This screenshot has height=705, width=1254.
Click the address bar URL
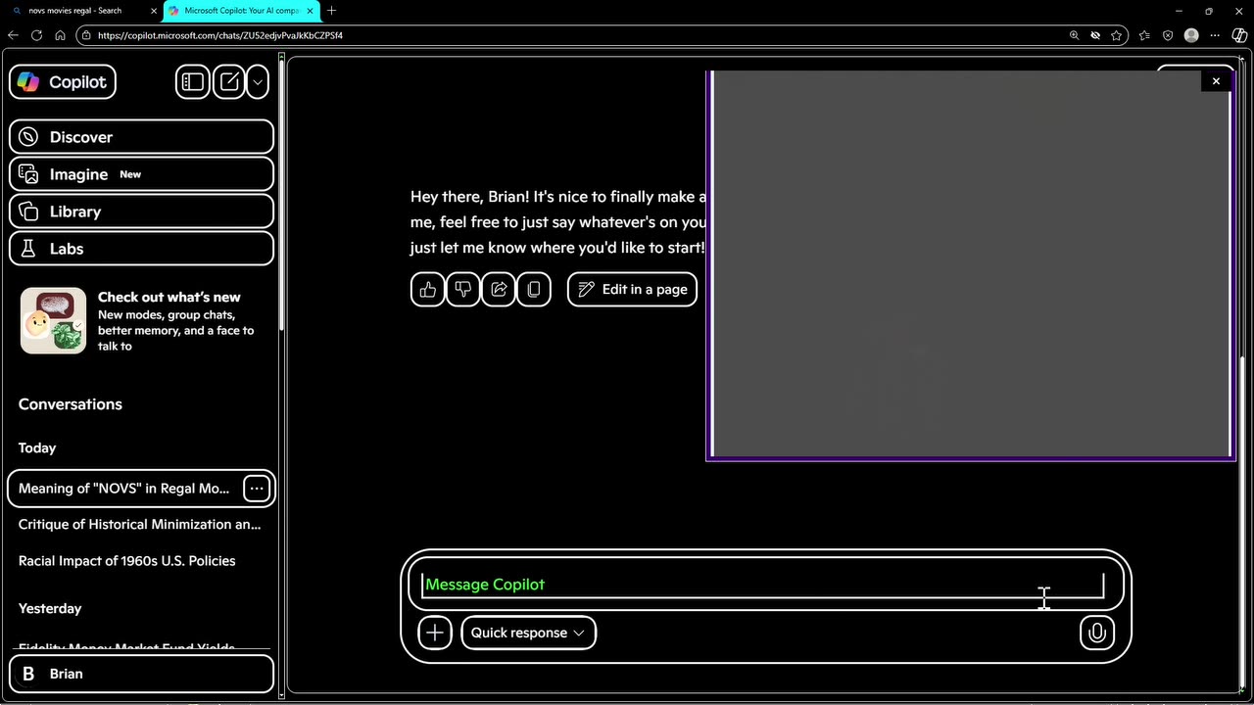(x=220, y=35)
